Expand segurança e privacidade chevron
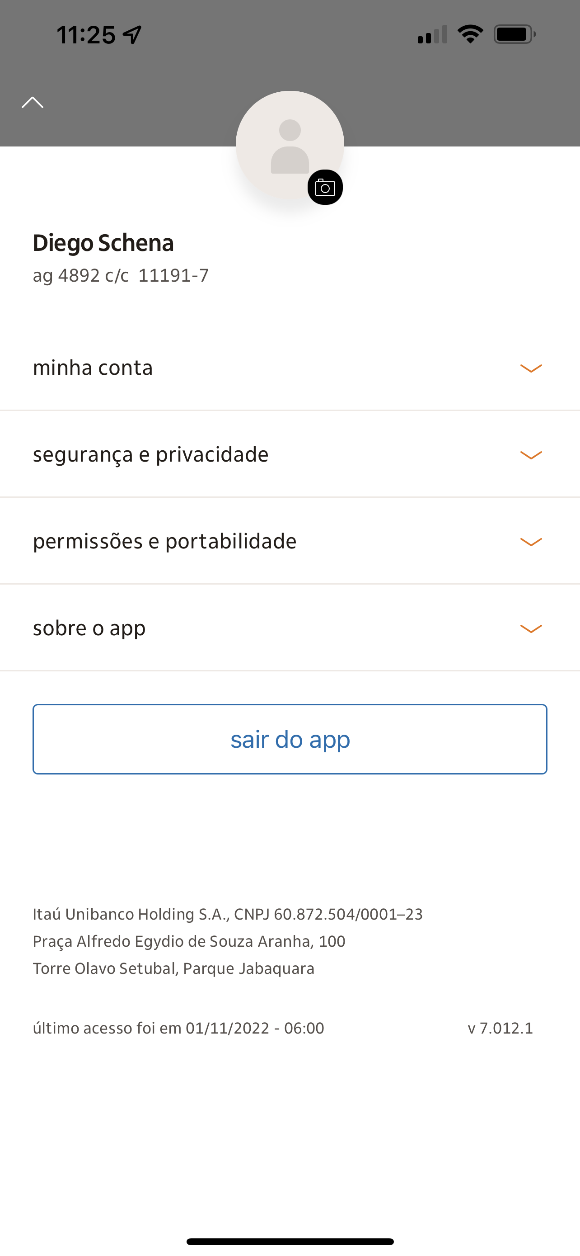This screenshot has height=1256, width=580. coord(531,455)
